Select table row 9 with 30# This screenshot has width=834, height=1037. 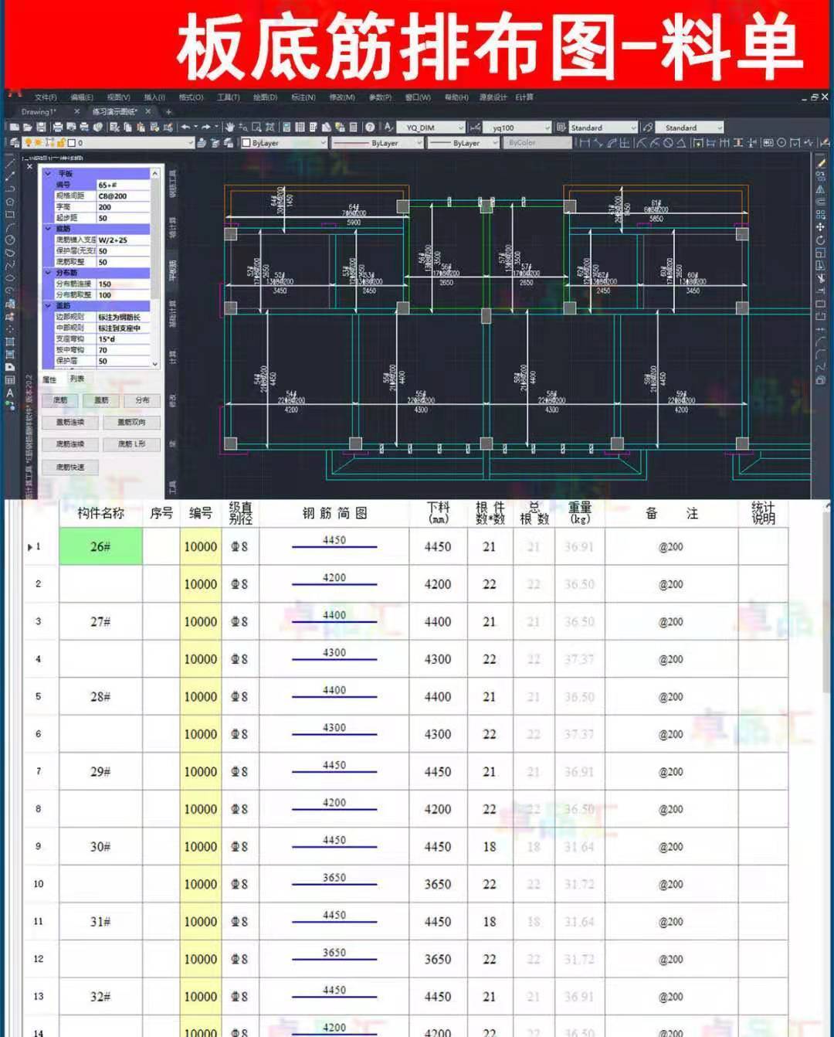[405, 846]
